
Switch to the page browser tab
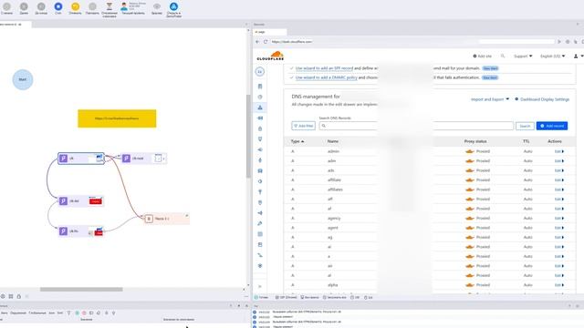[x=270, y=32]
